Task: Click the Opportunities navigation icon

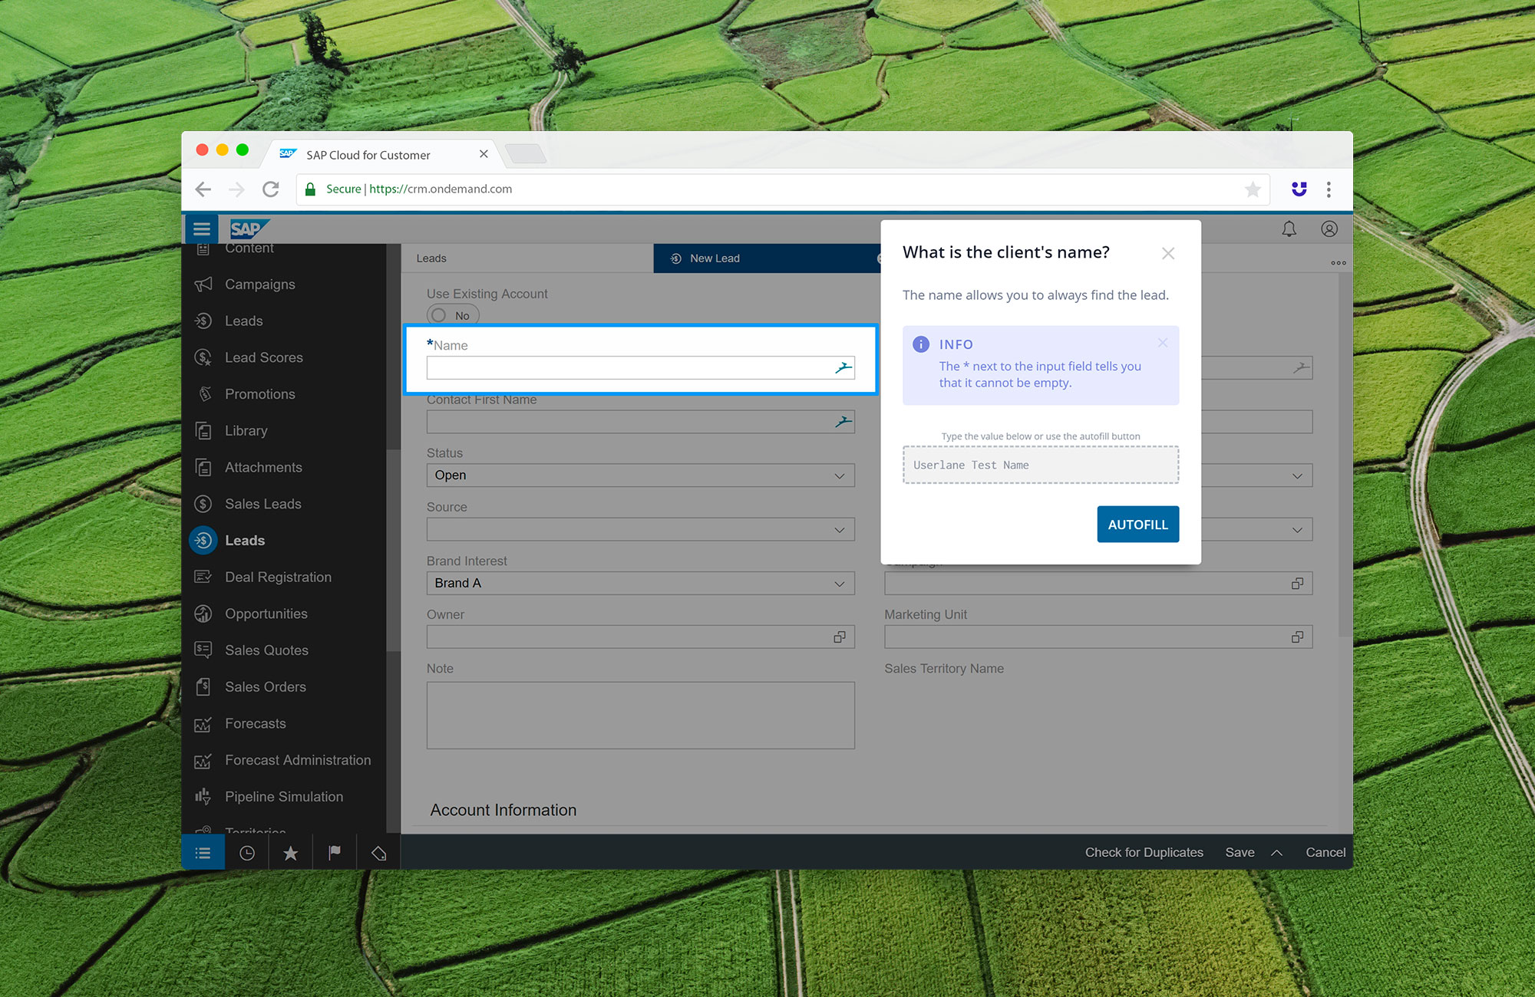Action: [206, 614]
